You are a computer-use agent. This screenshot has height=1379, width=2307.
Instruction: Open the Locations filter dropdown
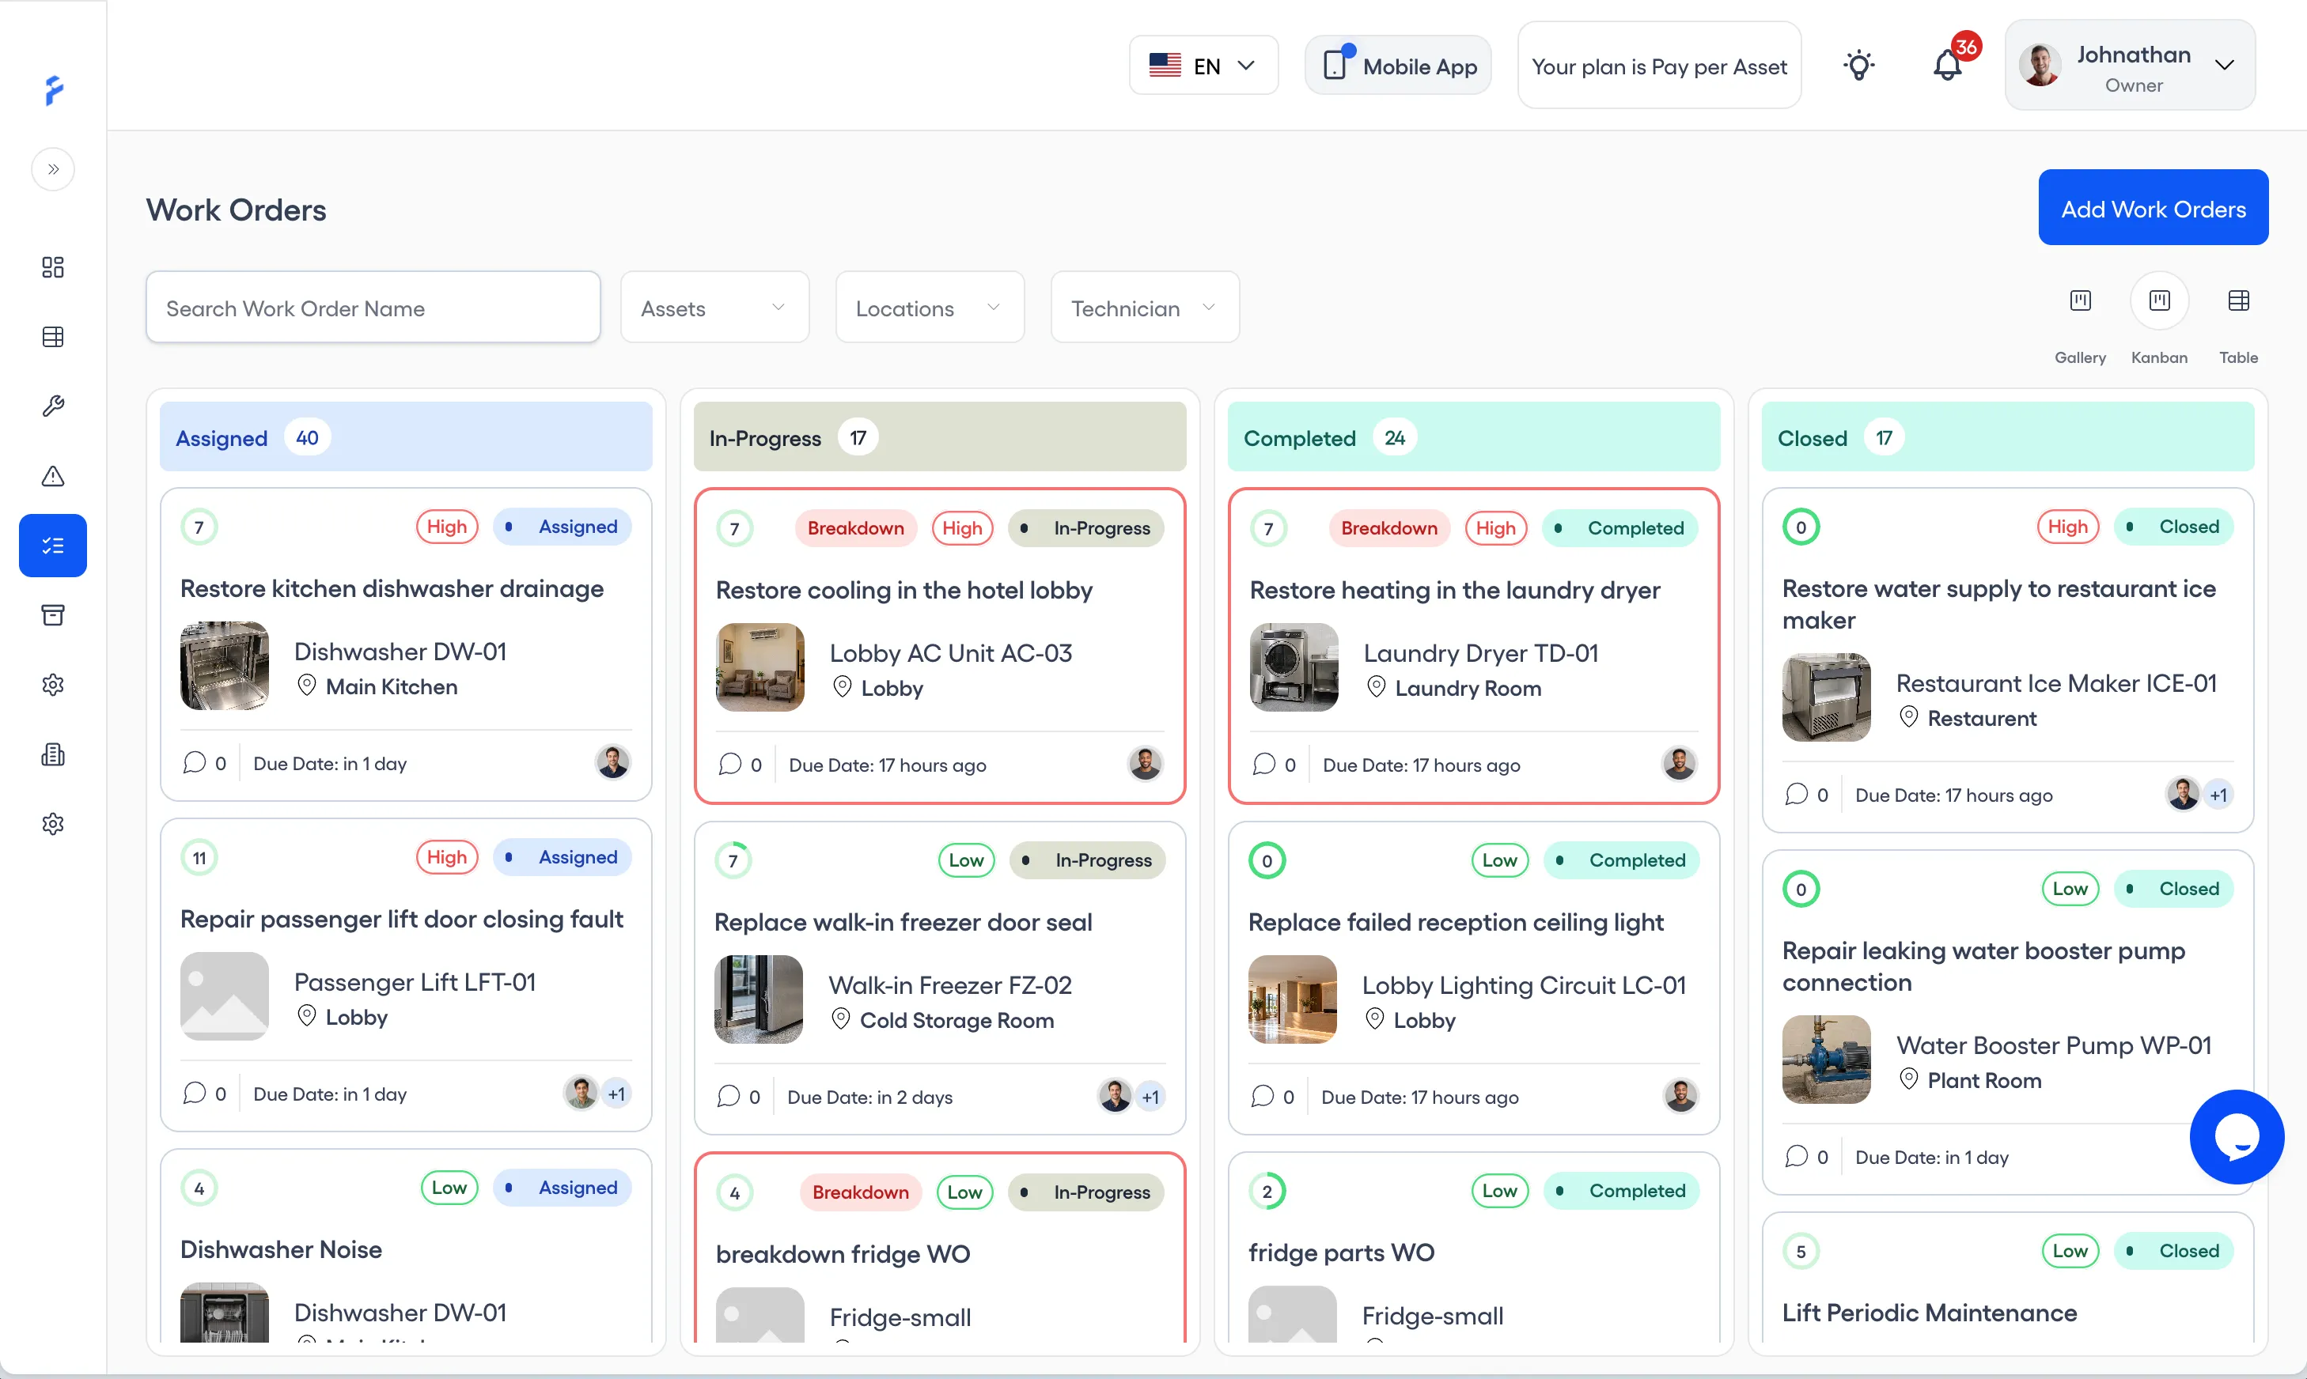pyautogui.click(x=930, y=308)
